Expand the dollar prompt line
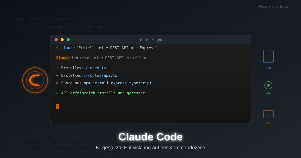The height and width of the screenshot is (158, 301). tap(57, 48)
